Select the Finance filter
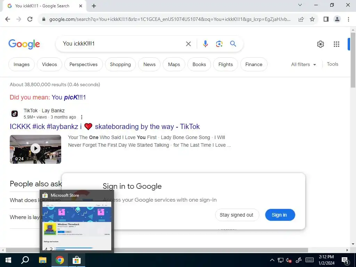 (253, 64)
